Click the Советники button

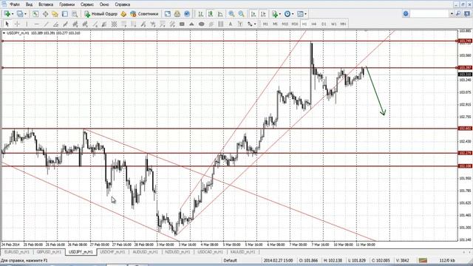click(145, 14)
